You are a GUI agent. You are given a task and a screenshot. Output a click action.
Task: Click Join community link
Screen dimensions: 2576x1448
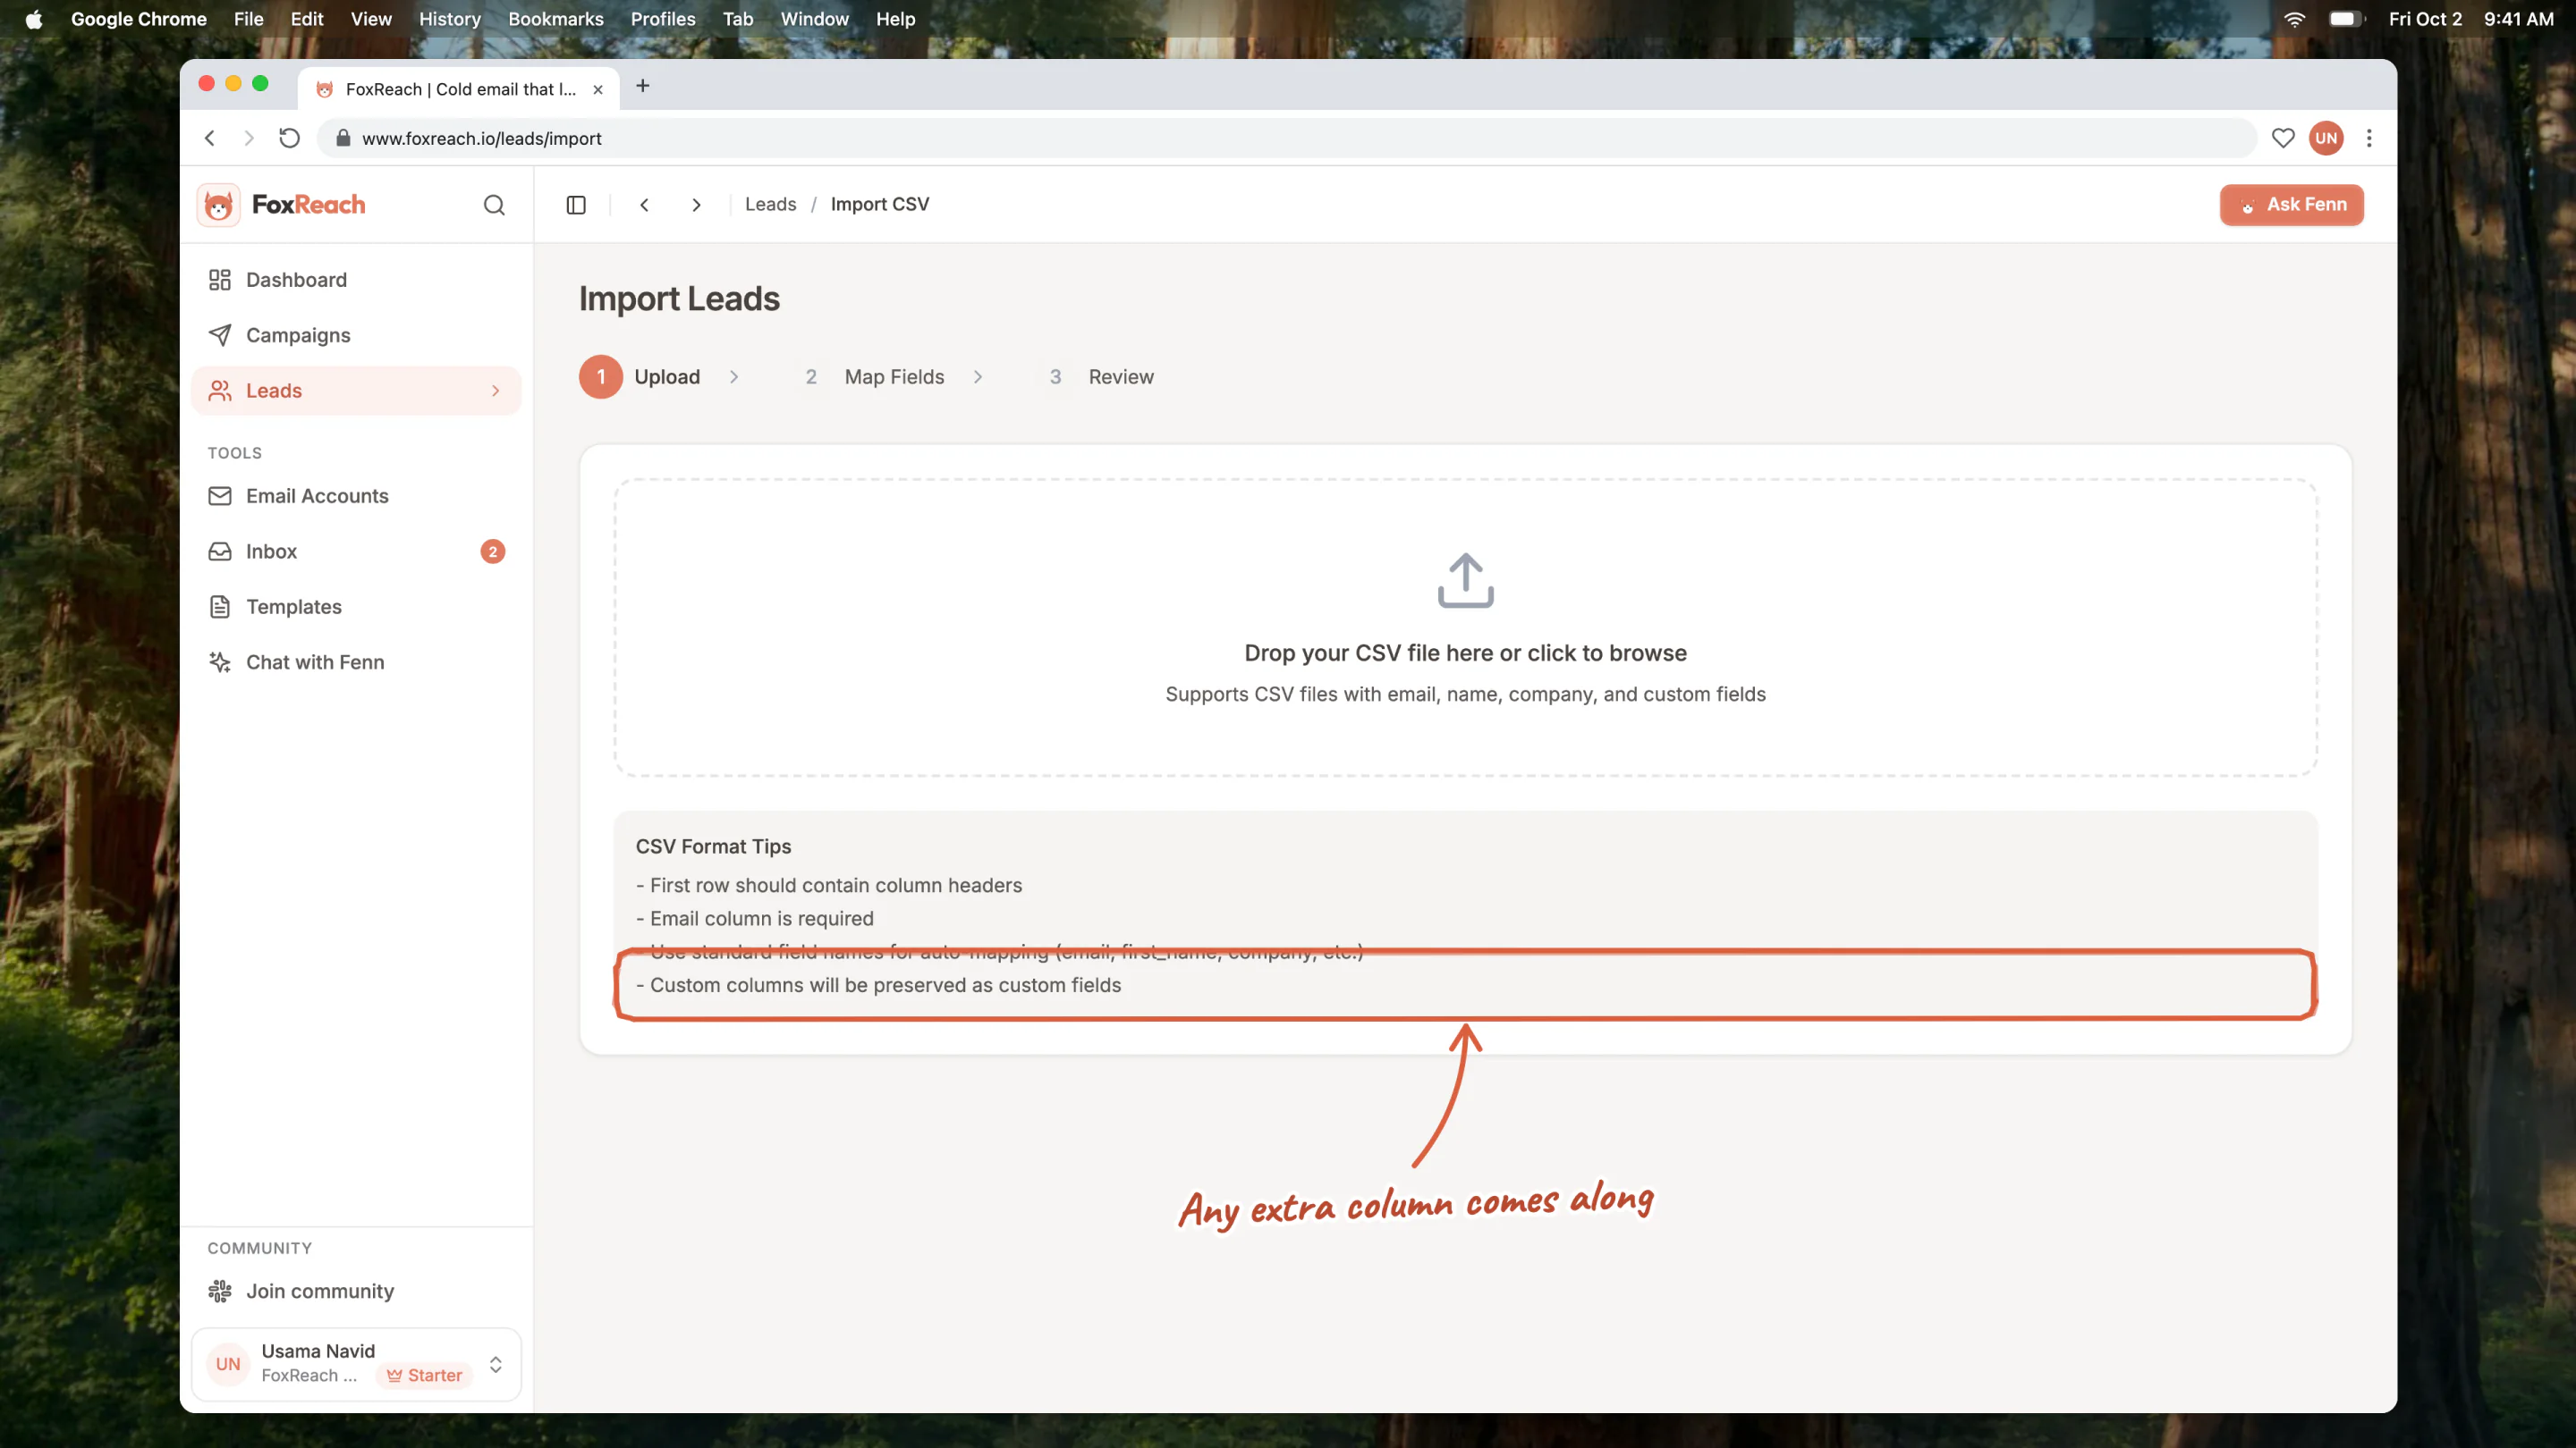355,1291
